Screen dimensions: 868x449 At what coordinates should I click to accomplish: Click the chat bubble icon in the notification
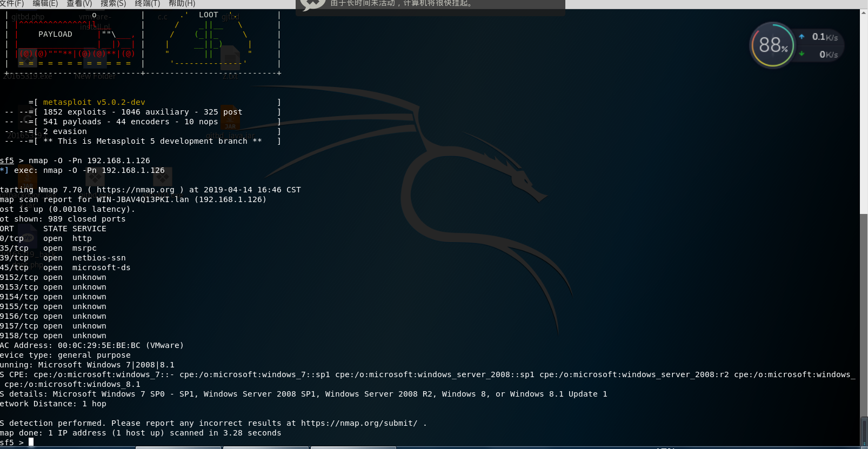click(313, 4)
